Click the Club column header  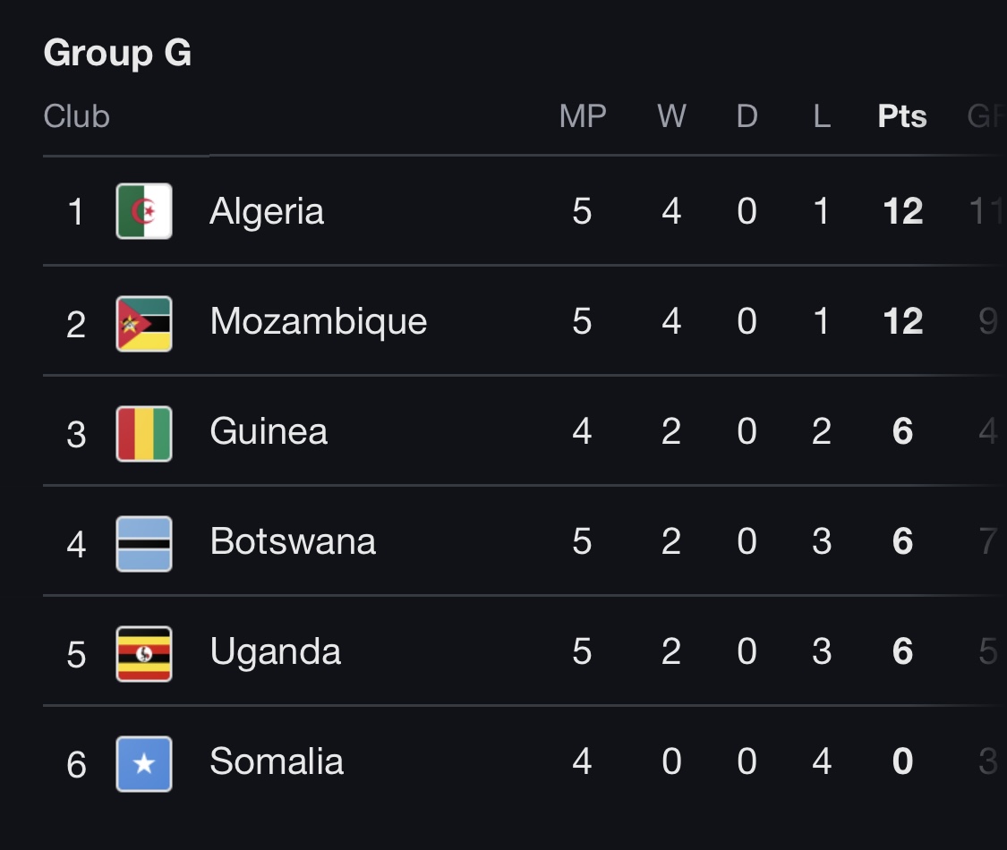tap(76, 116)
